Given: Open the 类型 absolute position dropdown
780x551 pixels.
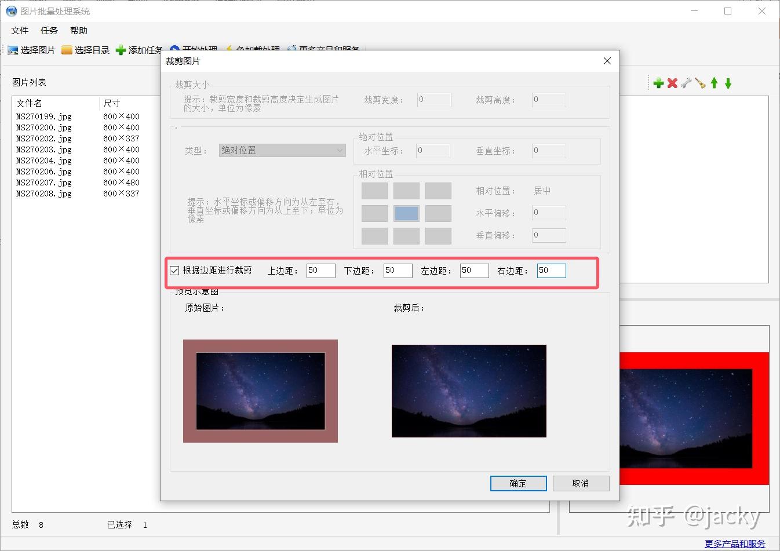Looking at the screenshot, I should click(282, 150).
